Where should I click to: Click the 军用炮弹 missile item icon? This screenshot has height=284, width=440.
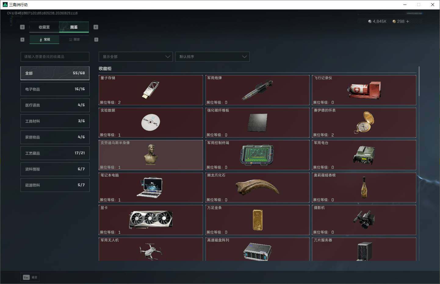[x=257, y=90]
